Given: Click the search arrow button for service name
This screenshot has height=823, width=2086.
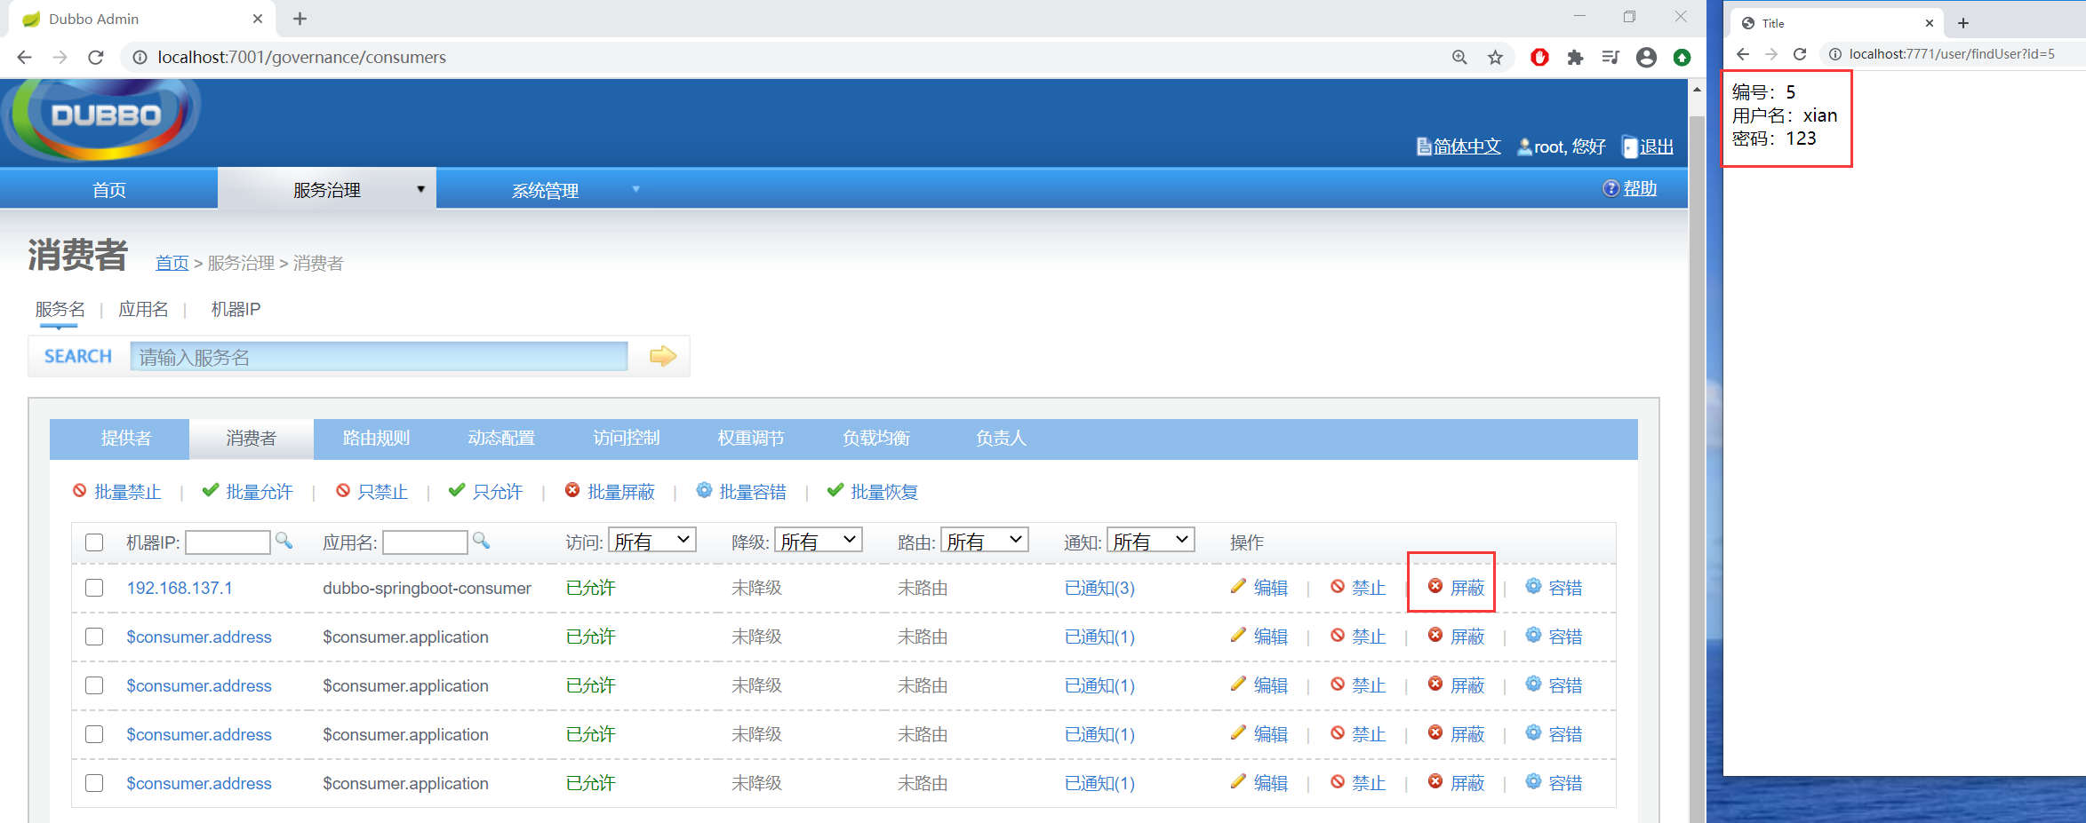Looking at the screenshot, I should (x=662, y=356).
